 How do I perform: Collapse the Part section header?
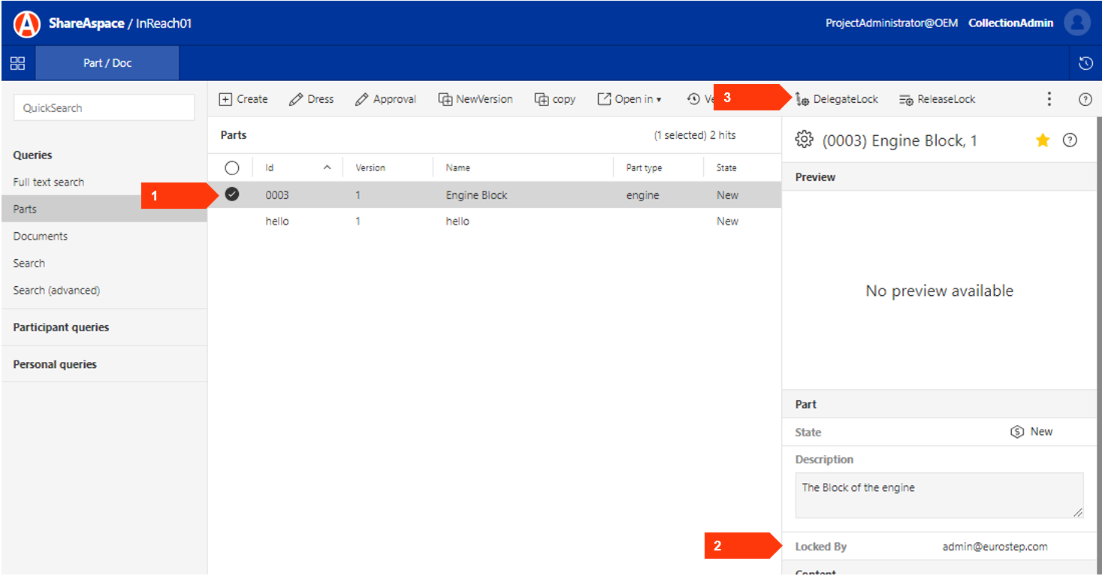[939, 404]
